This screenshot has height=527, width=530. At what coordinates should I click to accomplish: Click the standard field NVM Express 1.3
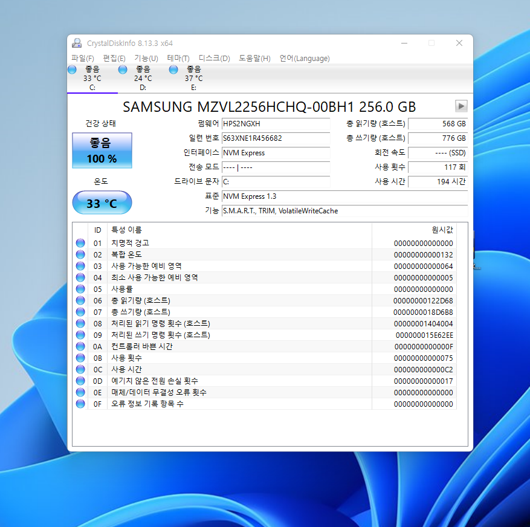click(344, 196)
